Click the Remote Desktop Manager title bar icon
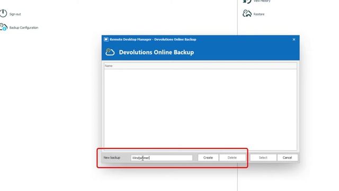 point(106,39)
